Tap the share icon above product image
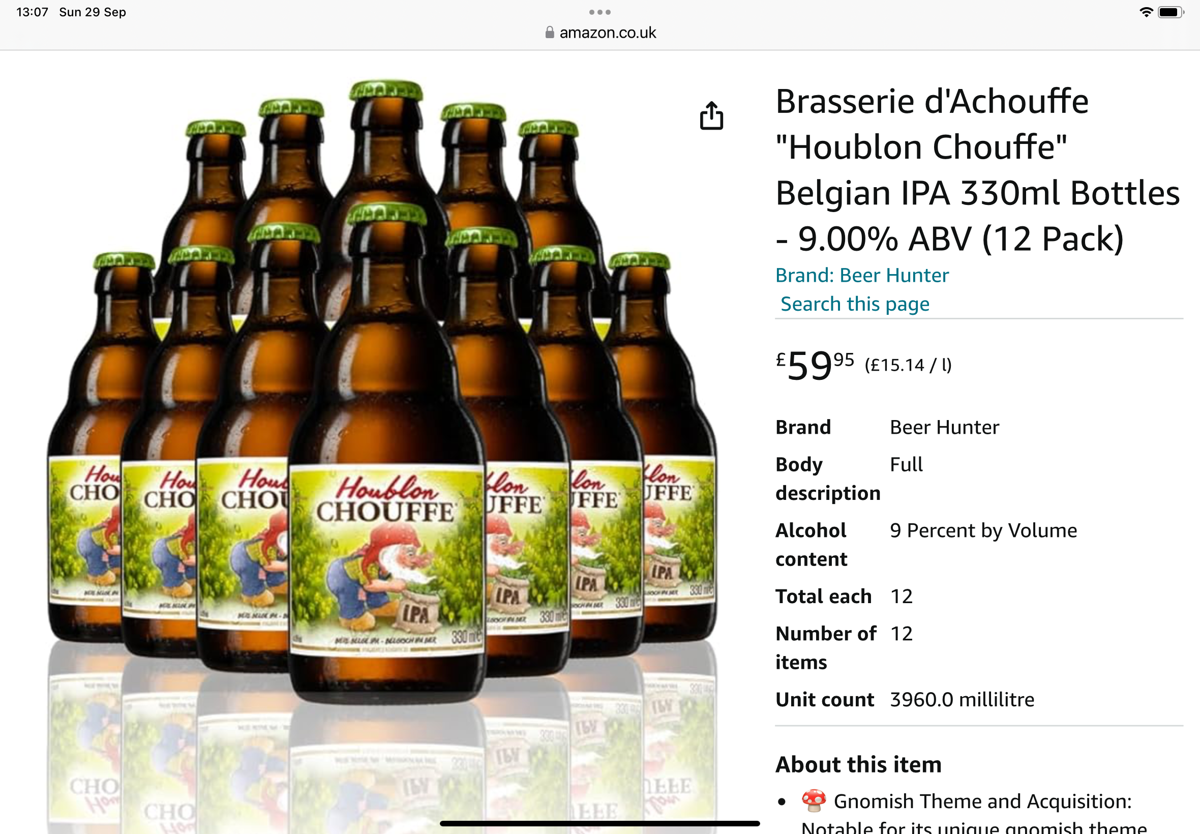 tap(711, 115)
